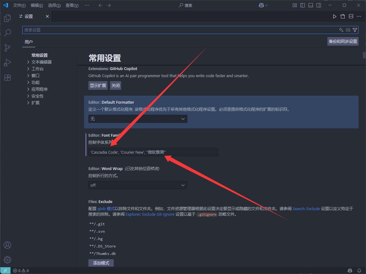Open the Extensions view

pyautogui.click(x=7, y=77)
